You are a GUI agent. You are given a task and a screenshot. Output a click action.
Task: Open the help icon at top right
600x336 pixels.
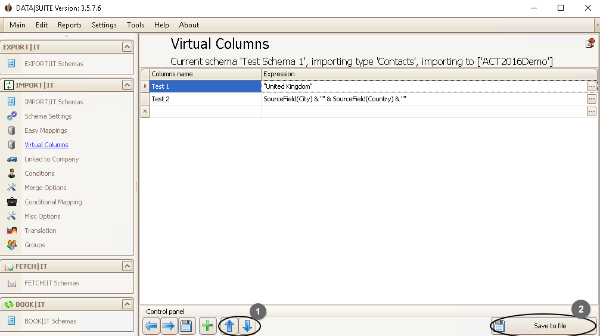click(x=590, y=43)
